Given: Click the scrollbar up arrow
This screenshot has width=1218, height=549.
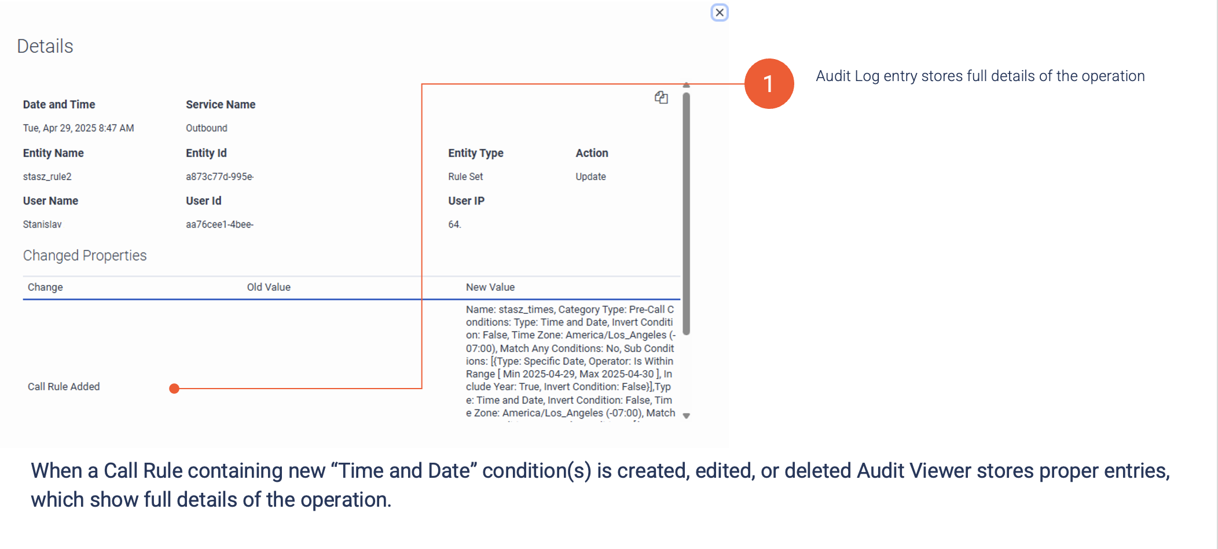Looking at the screenshot, I should click(x=686, y=85).
